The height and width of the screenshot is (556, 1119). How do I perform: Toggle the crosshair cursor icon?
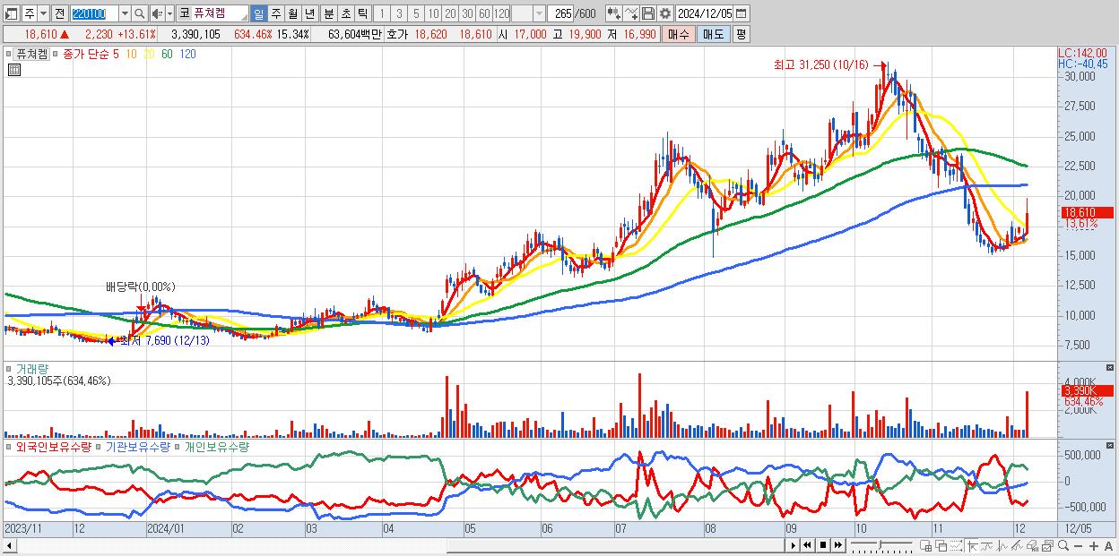click(x=972, y=546)
